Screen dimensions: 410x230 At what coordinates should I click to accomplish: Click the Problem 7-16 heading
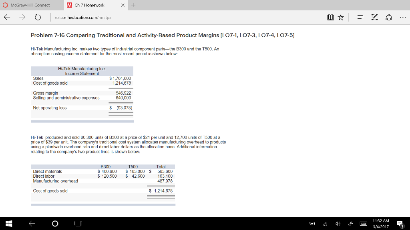tap(163, 35)
